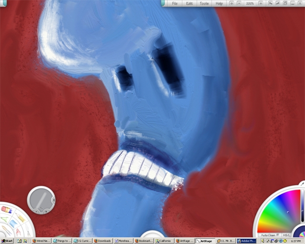Select the eraser tool in tool wheel

pos(6,209)
